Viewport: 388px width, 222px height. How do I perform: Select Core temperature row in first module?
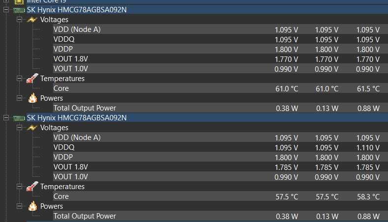pyautogui.click(x=220, y=88)
